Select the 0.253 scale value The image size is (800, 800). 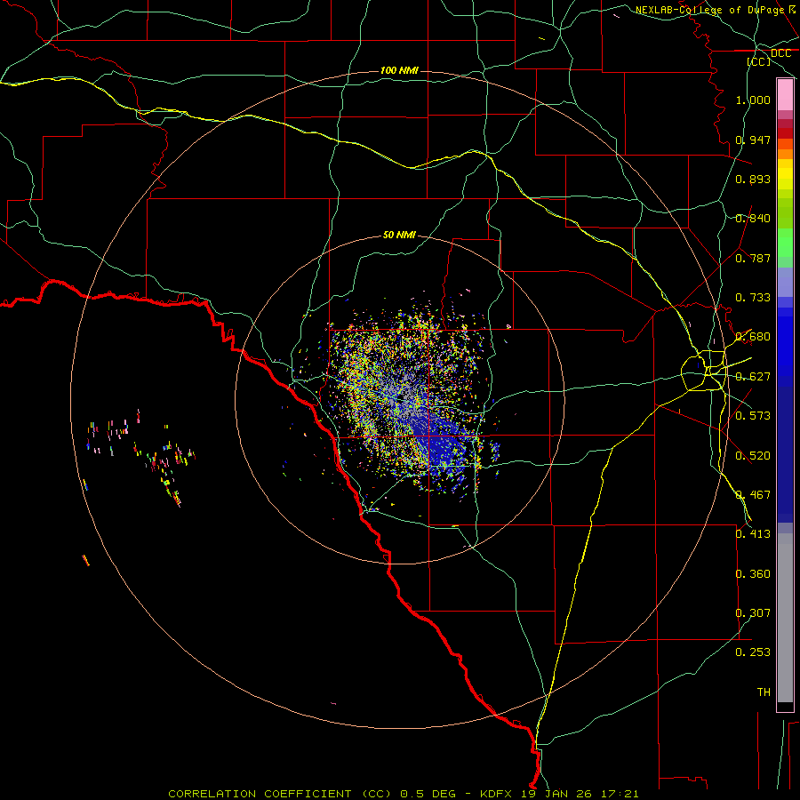tap(753, 652)
